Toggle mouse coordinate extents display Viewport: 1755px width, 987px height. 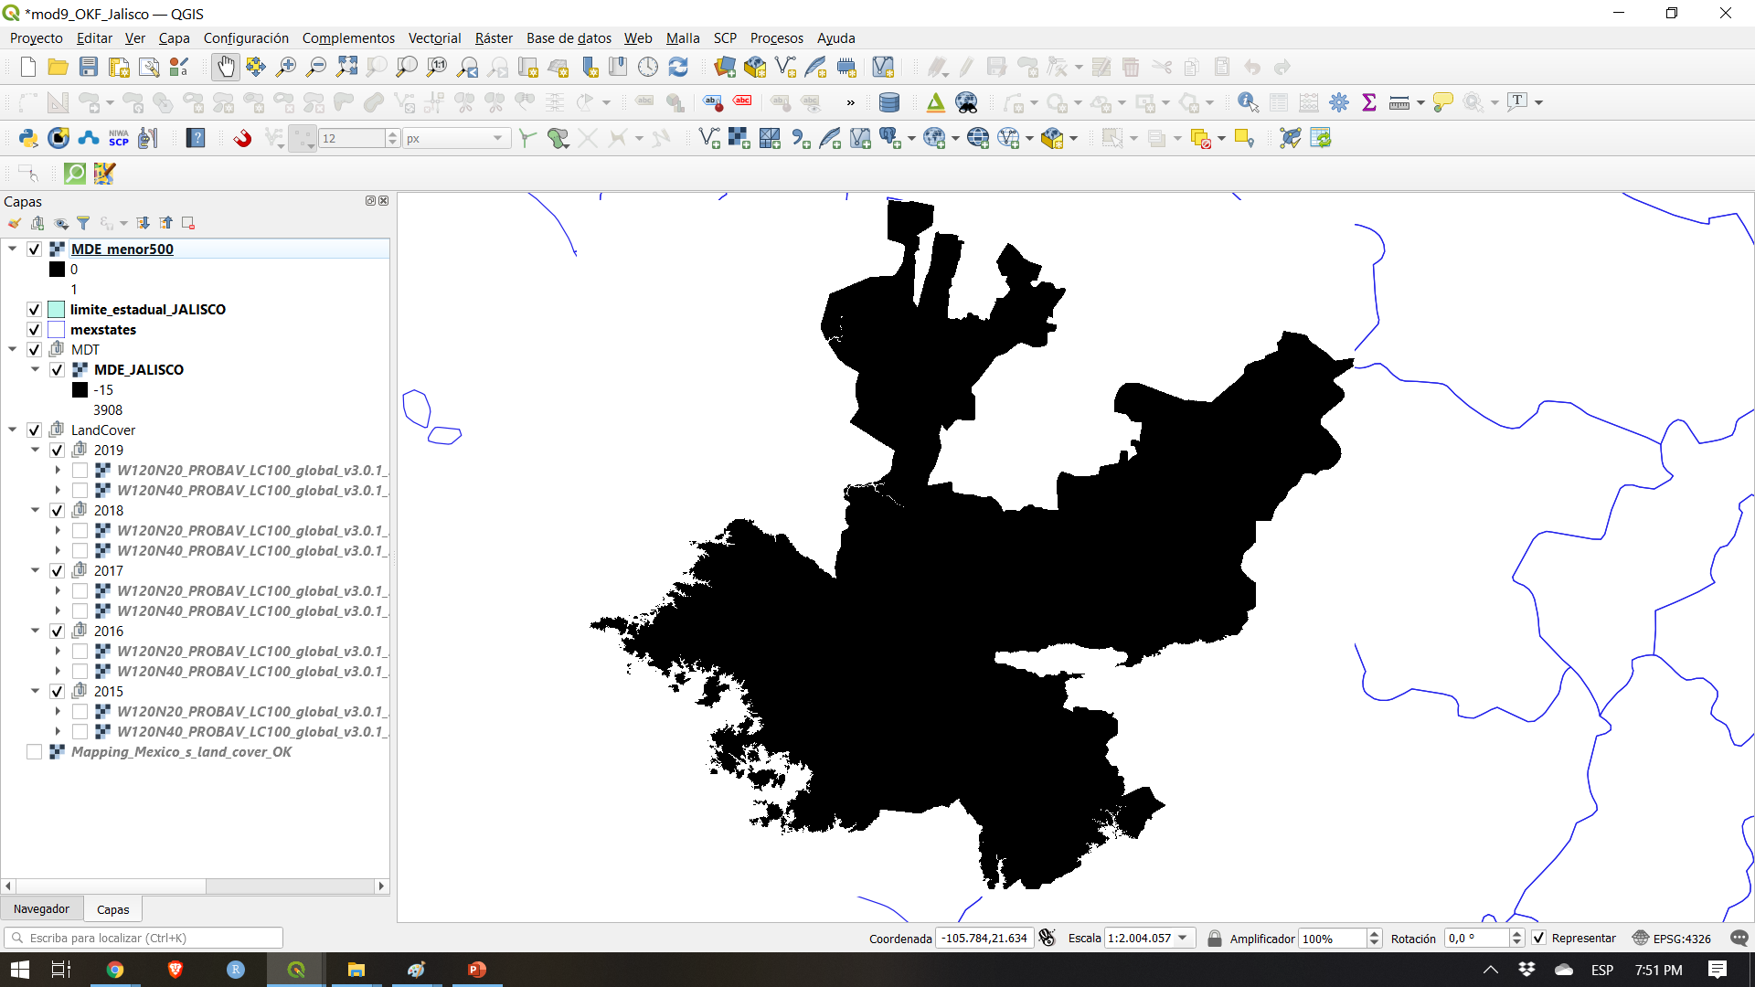pos(1048,939)
